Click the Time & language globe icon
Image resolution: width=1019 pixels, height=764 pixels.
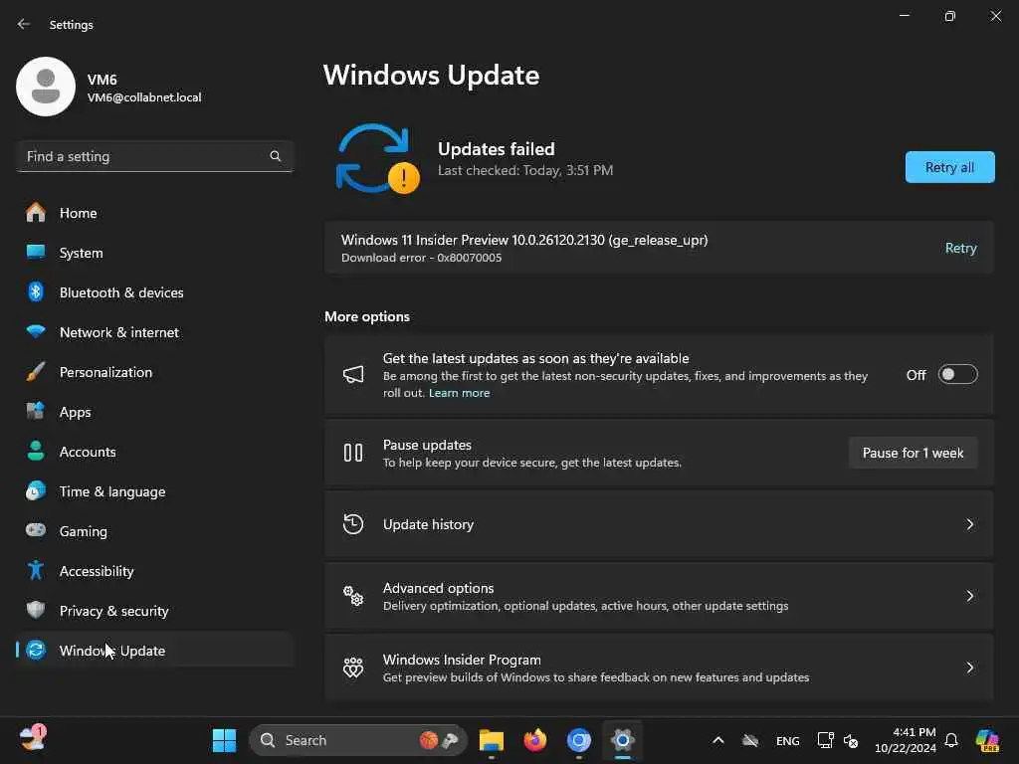tap(36, 490)
